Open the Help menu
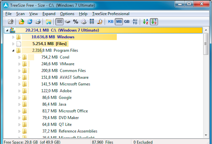The width and height of the screenshot is (212, 144). pyautogui.click(x=83, y=14)
